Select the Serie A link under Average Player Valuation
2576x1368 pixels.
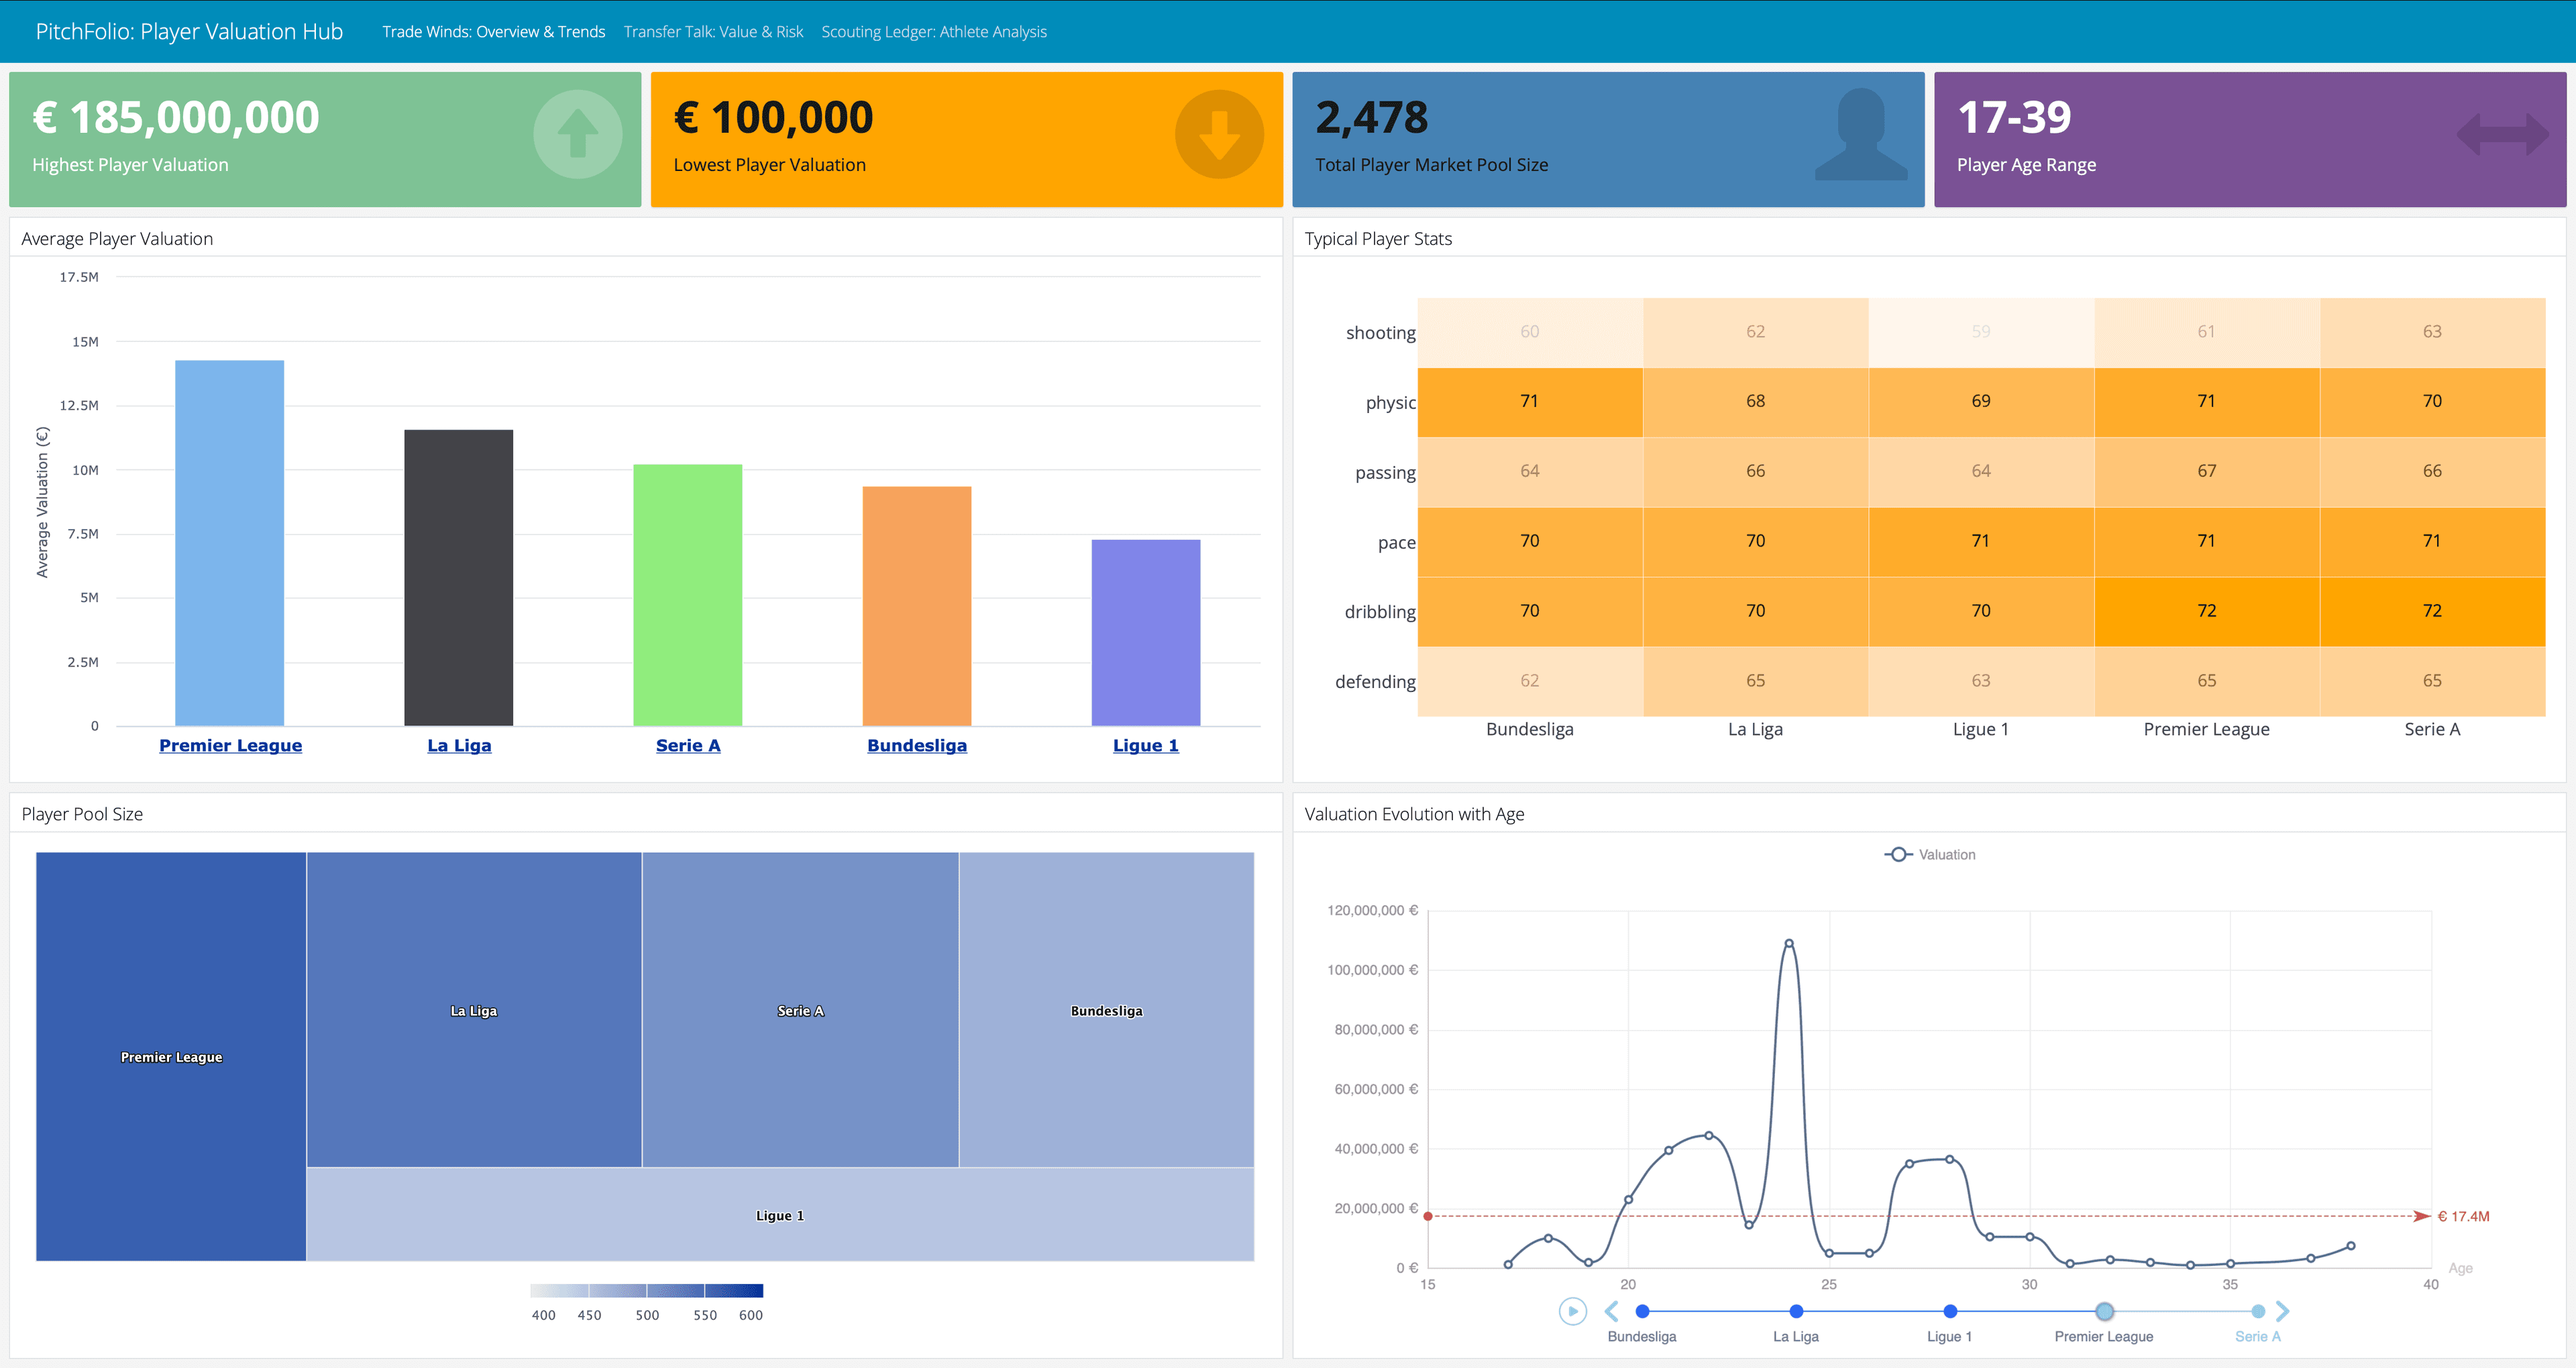coord(687,744)
